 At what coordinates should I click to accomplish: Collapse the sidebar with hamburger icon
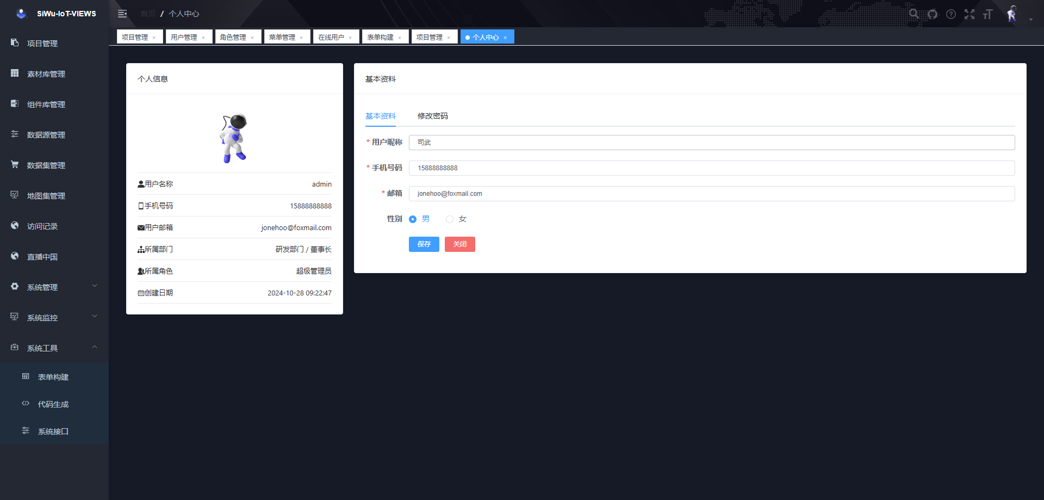pyautogui.click(x=122, y=14)
